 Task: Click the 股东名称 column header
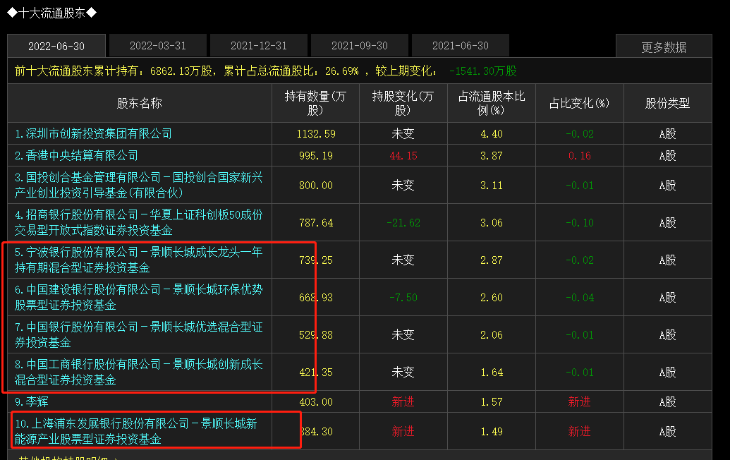[140, 103]
